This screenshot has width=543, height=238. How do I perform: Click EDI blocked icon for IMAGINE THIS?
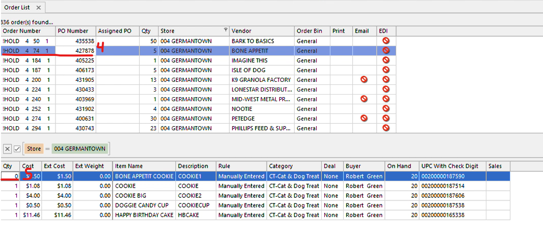coord(386,60)
